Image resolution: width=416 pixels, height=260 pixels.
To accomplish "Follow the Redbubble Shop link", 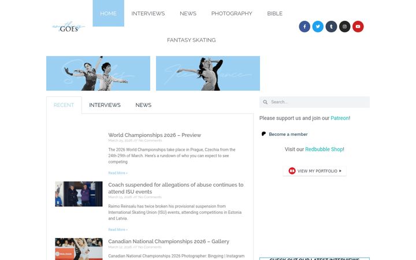I will (324, 150).
